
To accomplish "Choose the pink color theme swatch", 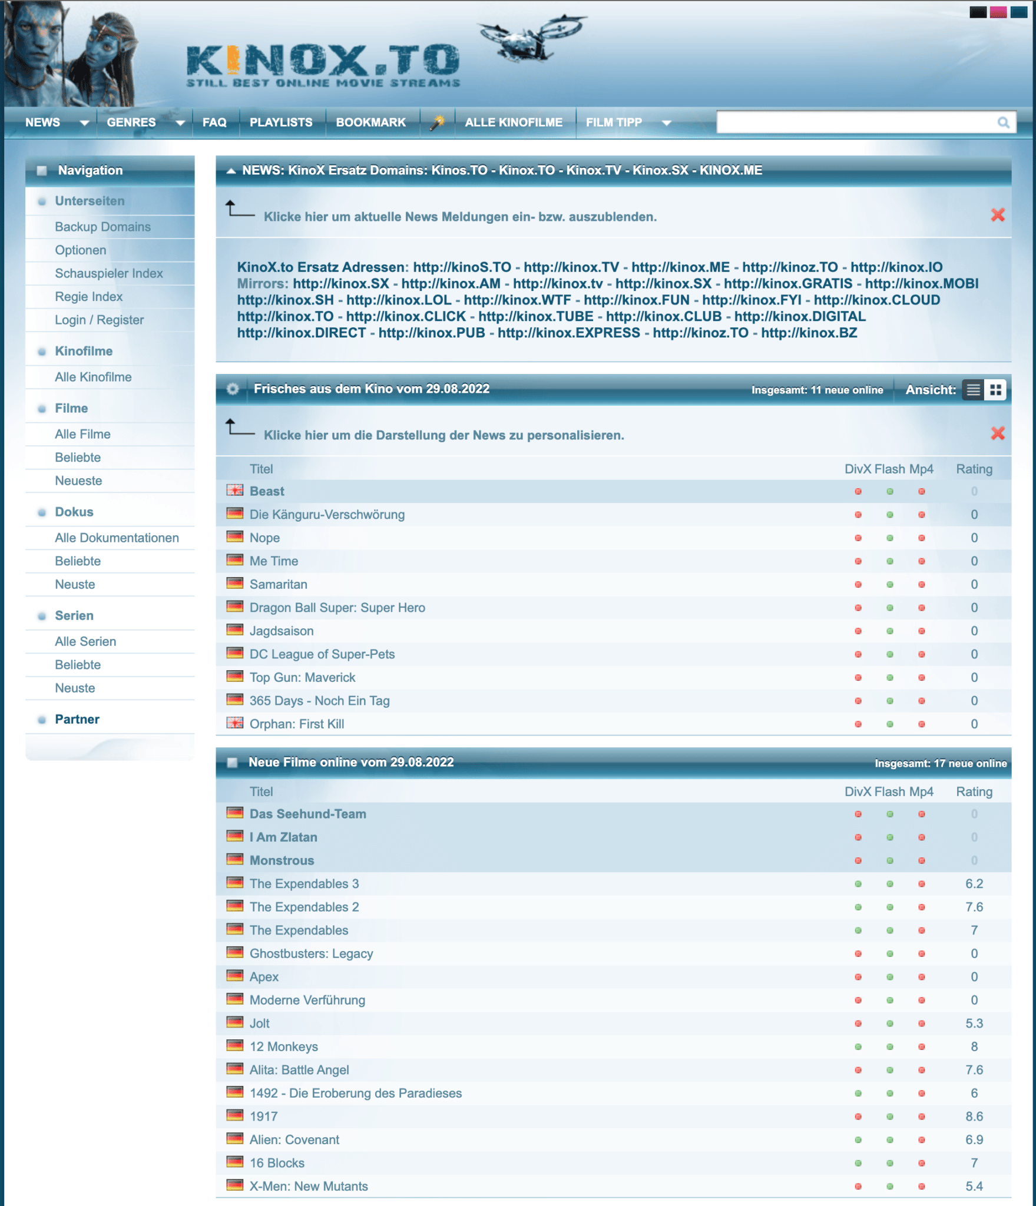I will tap(998, 12).
